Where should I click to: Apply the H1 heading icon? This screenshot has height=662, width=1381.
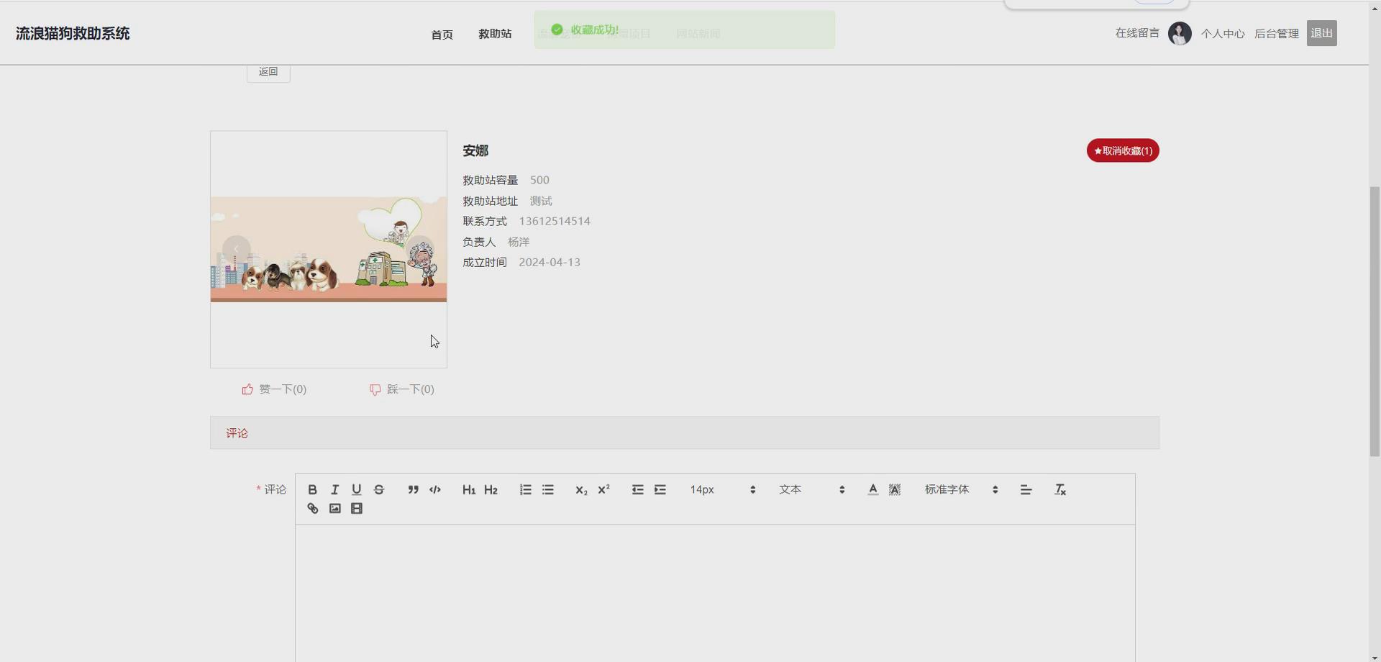(468, 489)
